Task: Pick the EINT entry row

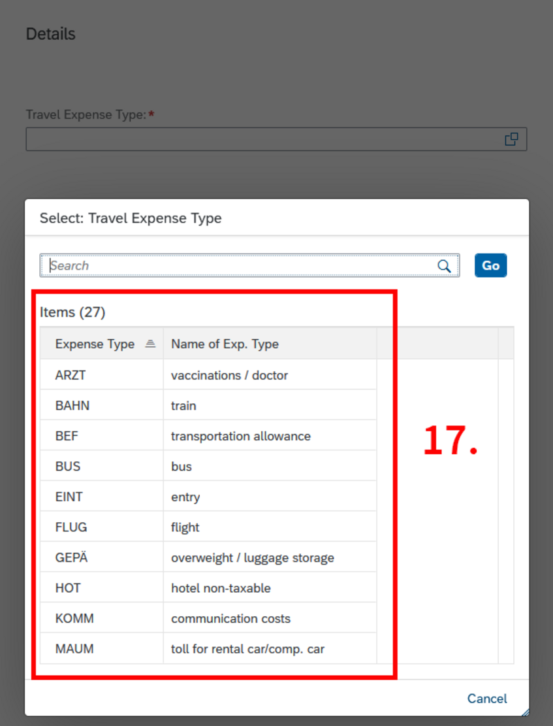Action: click(277, 497)
